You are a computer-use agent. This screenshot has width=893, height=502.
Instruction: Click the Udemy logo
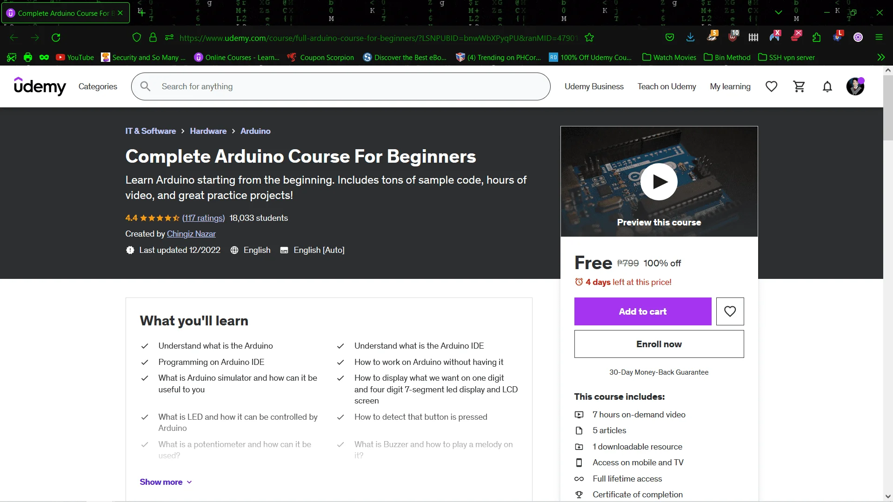coord(40,86)
